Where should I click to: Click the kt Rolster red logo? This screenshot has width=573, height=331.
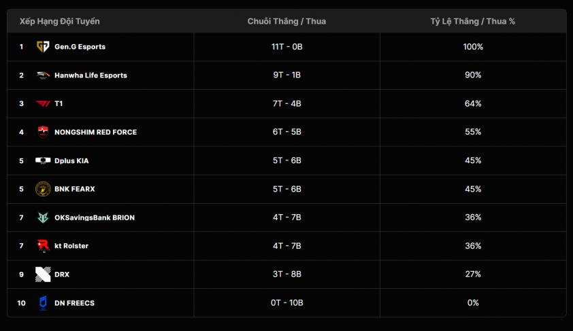pyautogui.click(x=43, y=245)
